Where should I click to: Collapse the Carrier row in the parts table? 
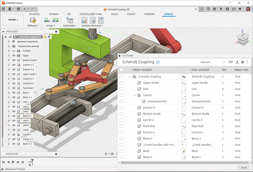(x=134, y=95)
